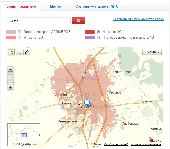Screen dimensions: 170x149
Task: Focus the Суздаль search input field
Action: [x=38, y=21]
